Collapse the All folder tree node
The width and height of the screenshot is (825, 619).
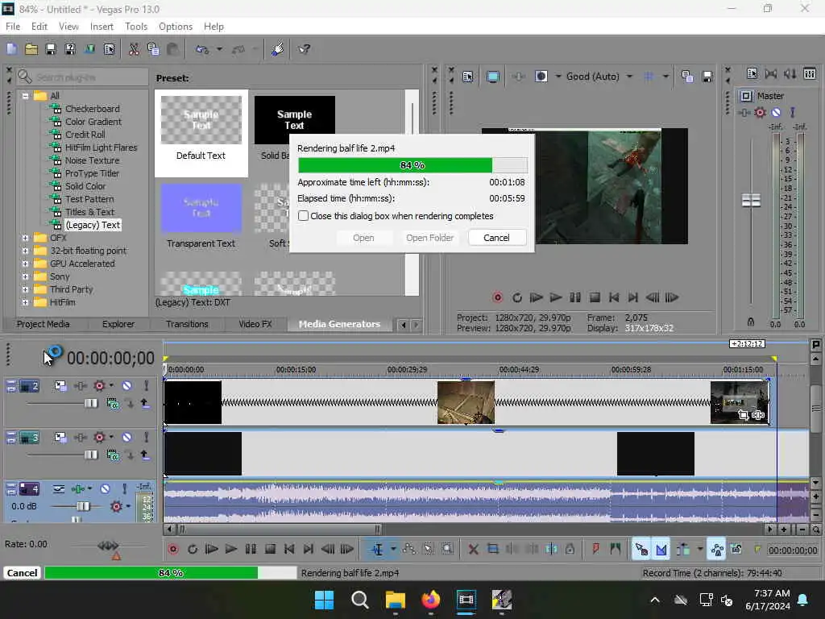[25, 96]
